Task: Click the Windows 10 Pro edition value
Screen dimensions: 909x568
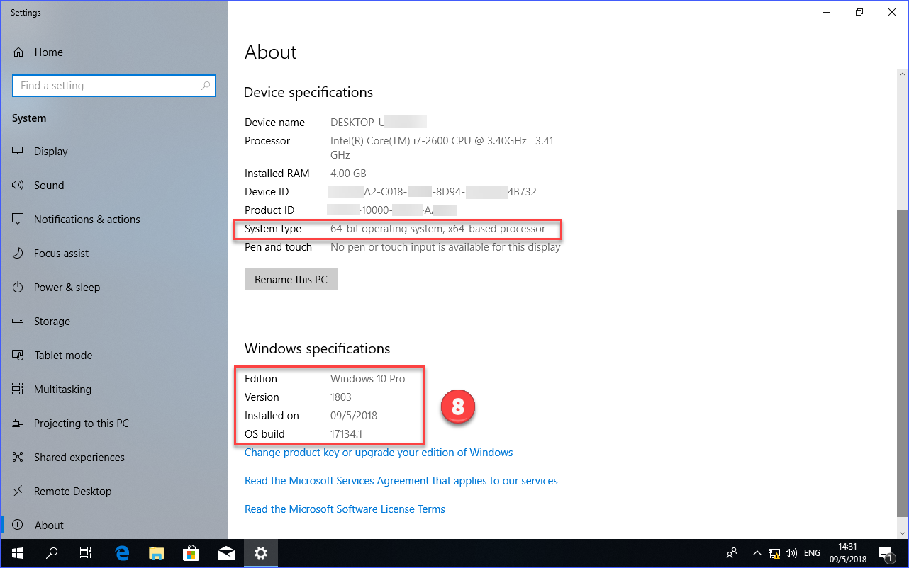Action: pos(368,379)
